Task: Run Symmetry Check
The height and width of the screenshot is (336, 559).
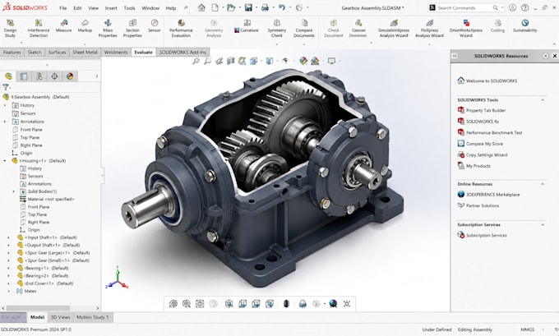Action: click(x=277, y=28)
